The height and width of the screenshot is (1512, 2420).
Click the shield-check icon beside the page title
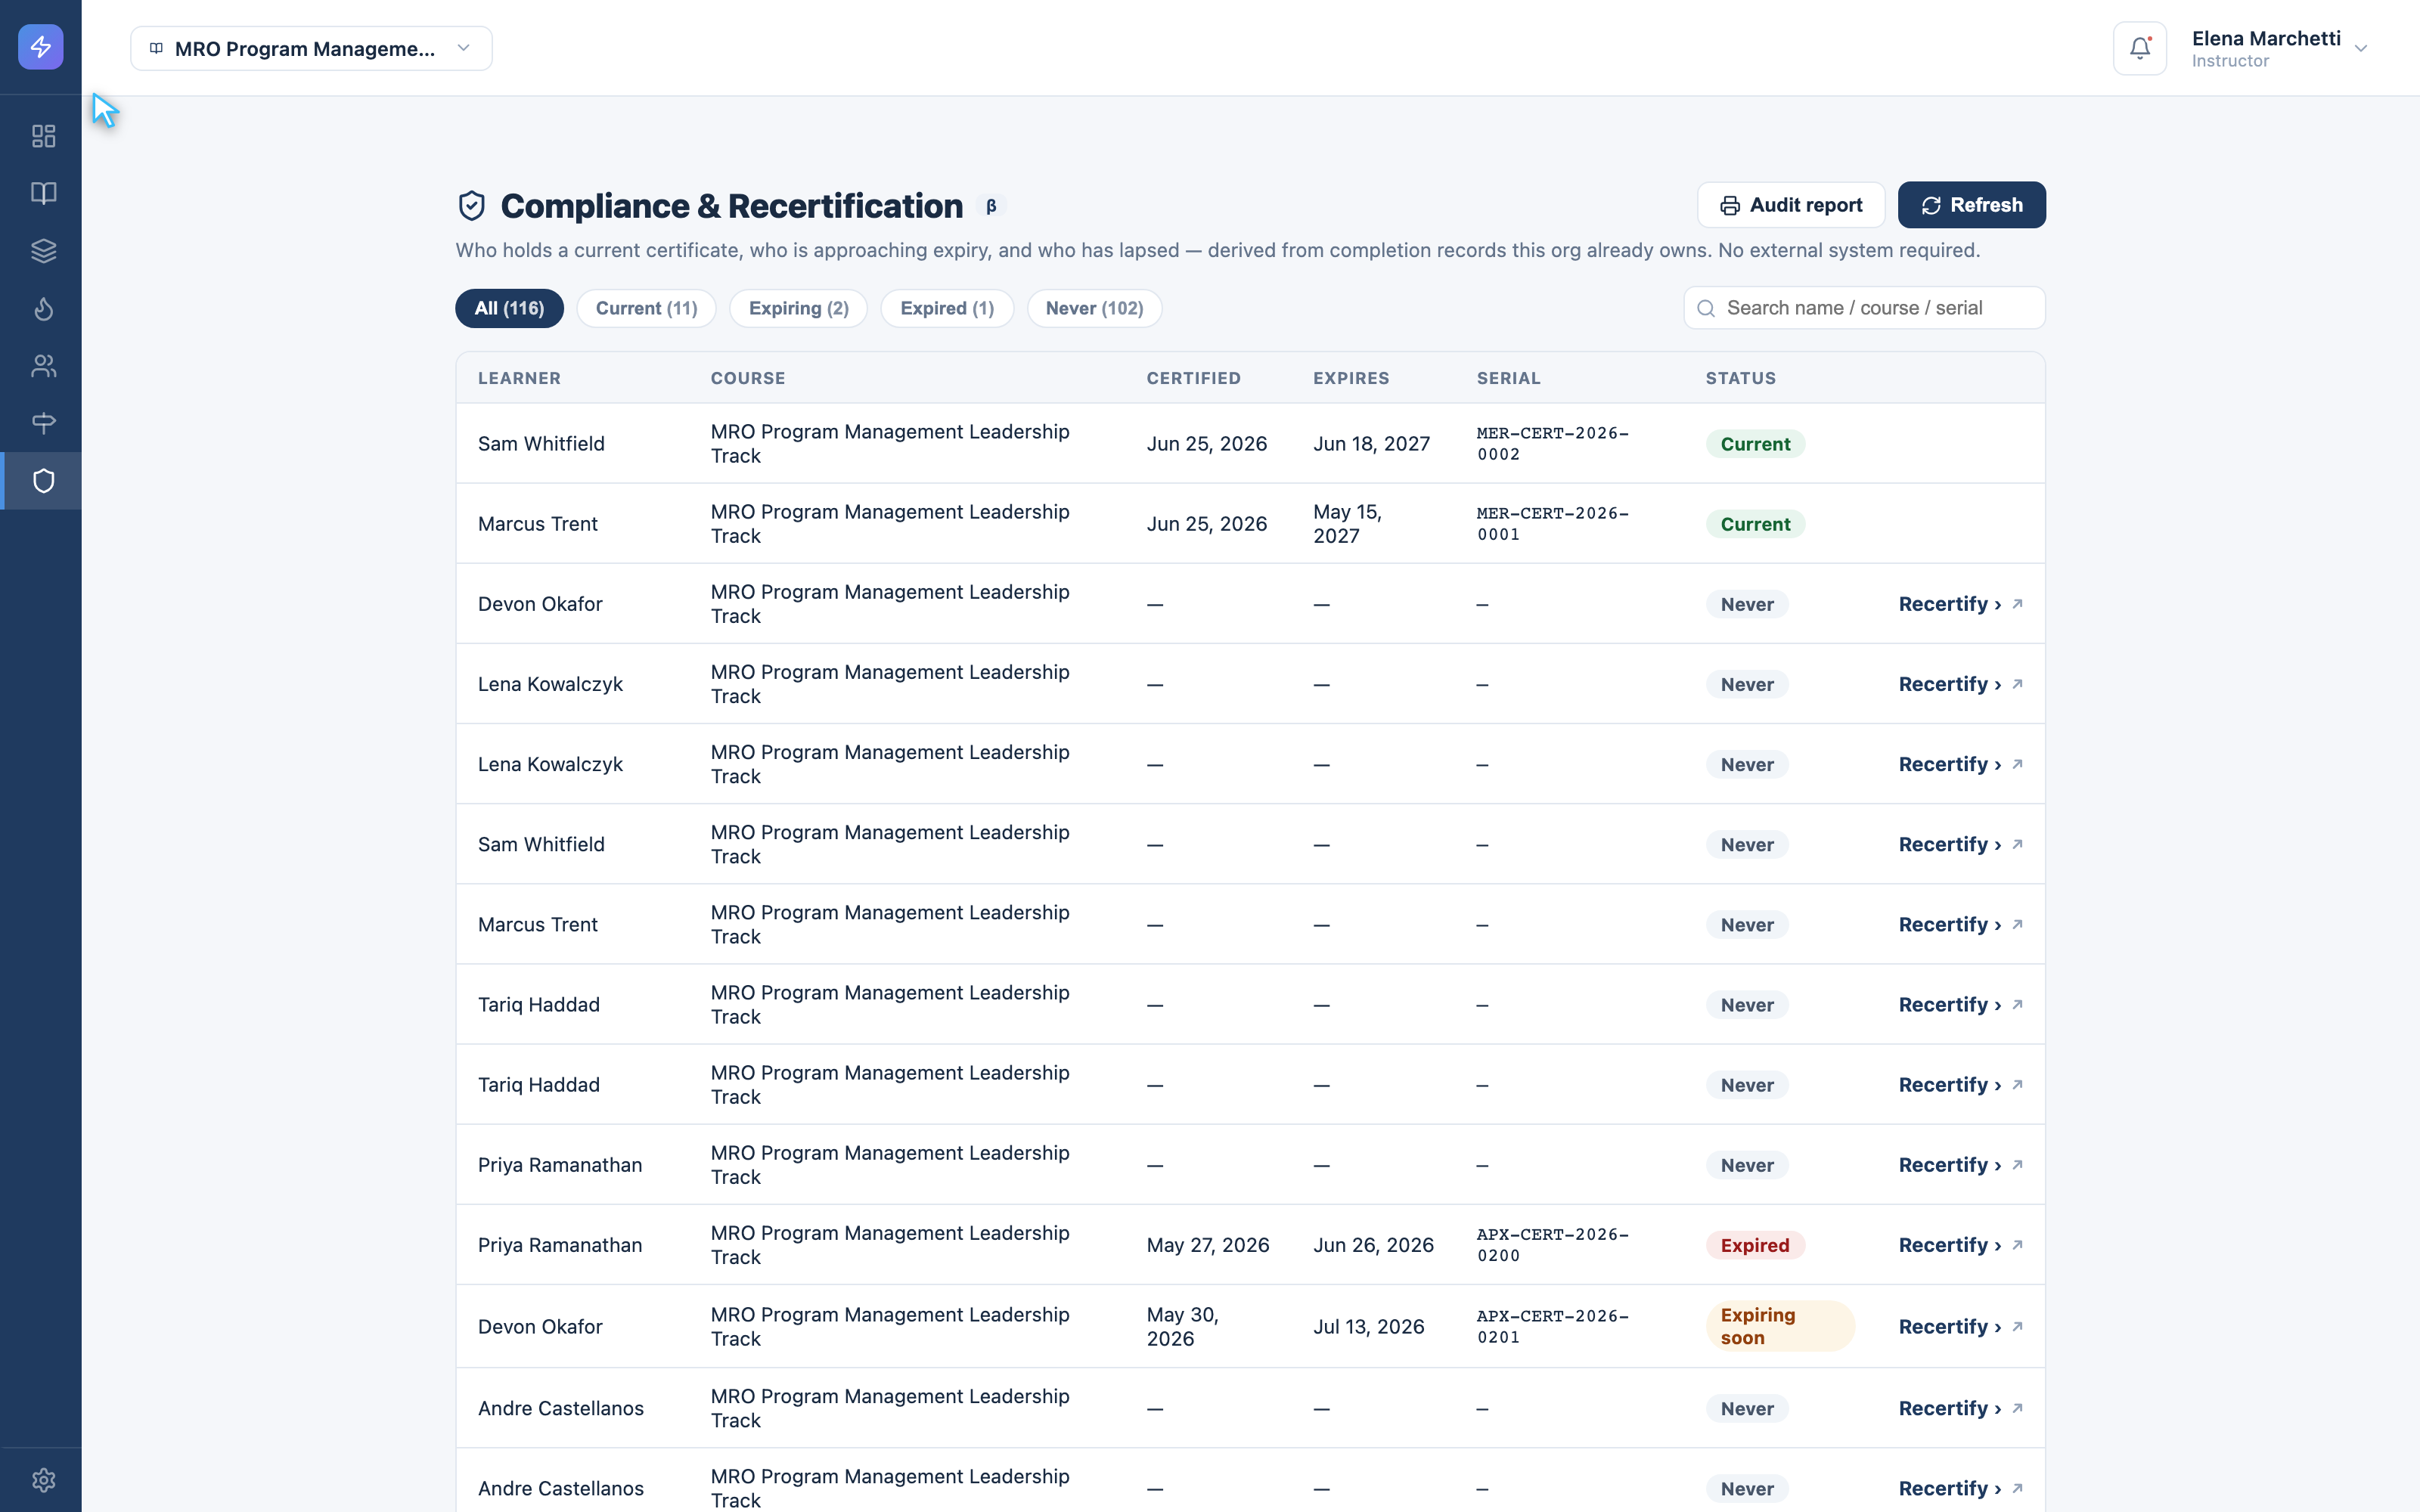click(471, 206)
